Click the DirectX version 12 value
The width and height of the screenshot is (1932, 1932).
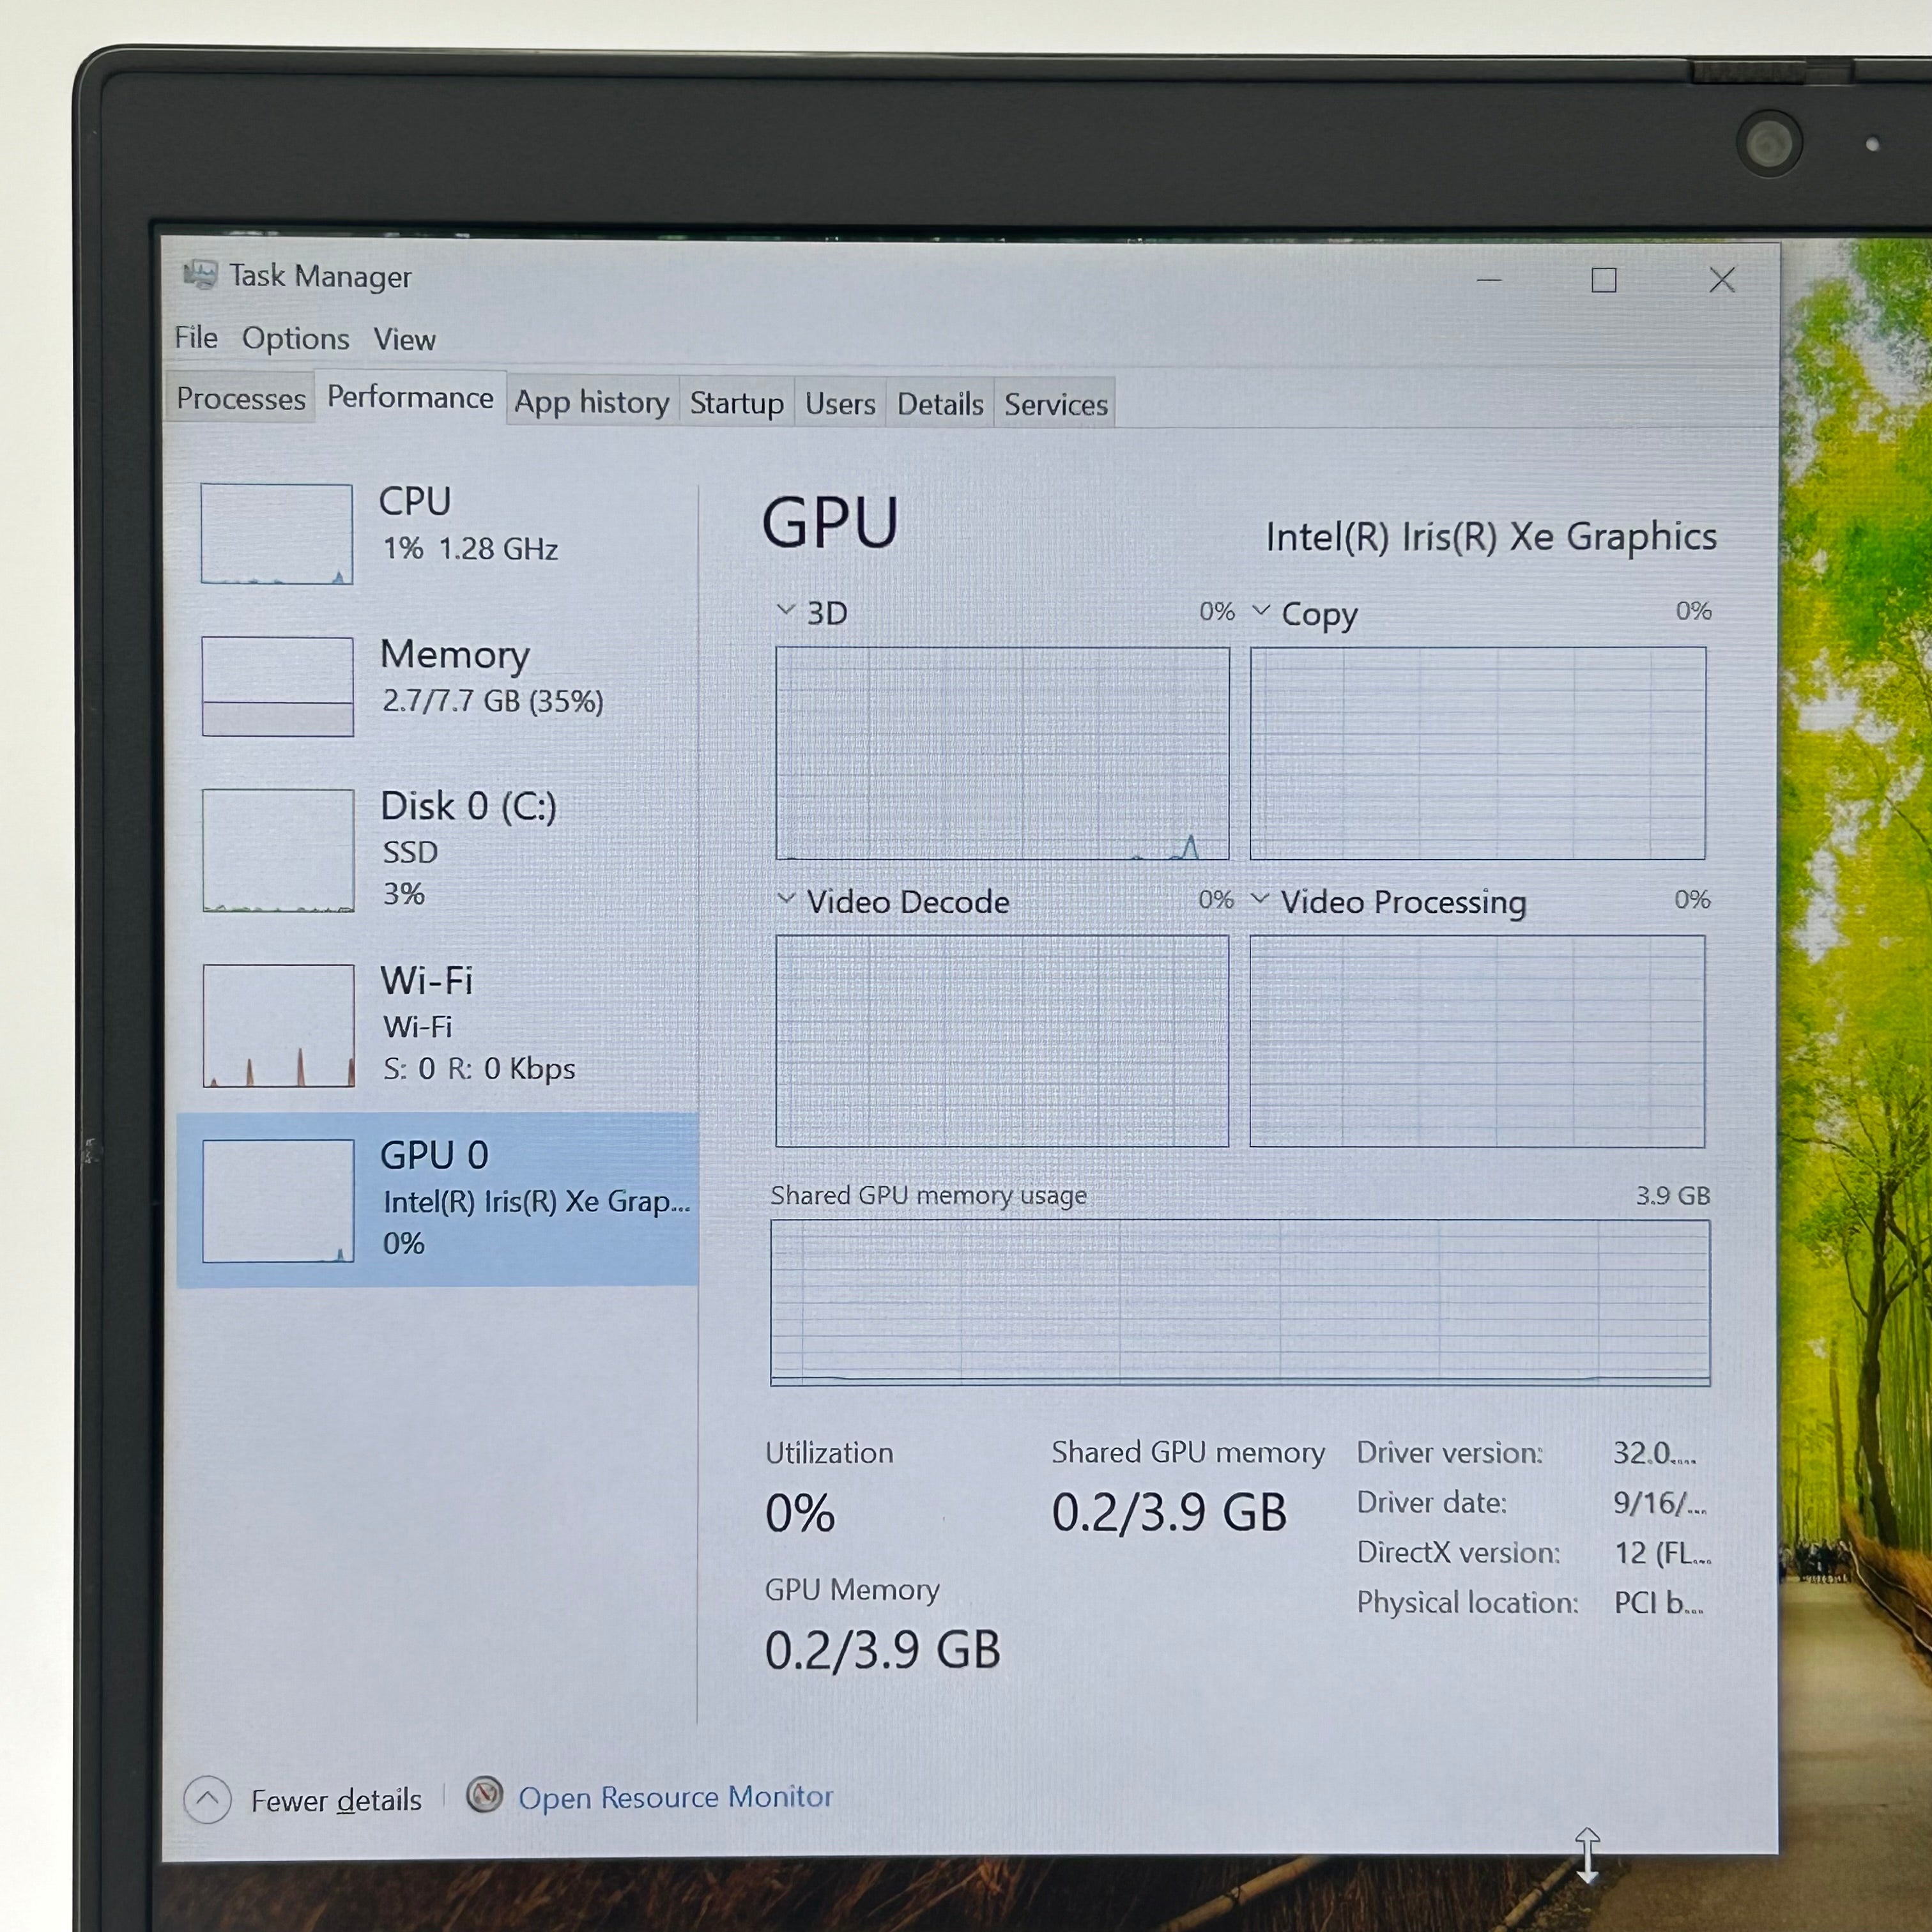[x=1662, y=1553]
